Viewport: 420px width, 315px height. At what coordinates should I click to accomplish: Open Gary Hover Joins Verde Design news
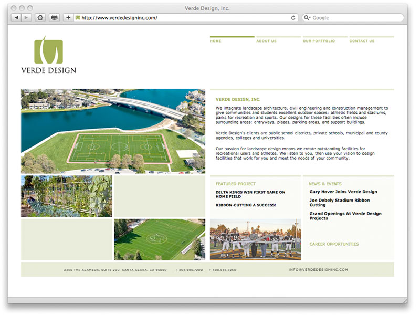(x=343, y=192)
